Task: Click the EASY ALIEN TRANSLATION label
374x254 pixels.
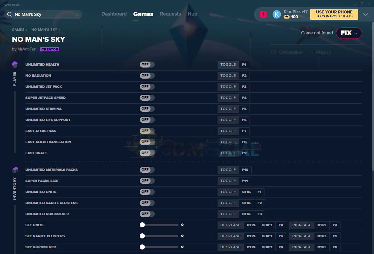Action: (x=48, y=142)
